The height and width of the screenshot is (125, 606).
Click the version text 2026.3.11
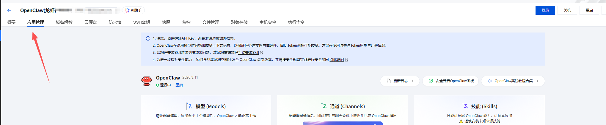pyautogui.click(x=190, y=77)
